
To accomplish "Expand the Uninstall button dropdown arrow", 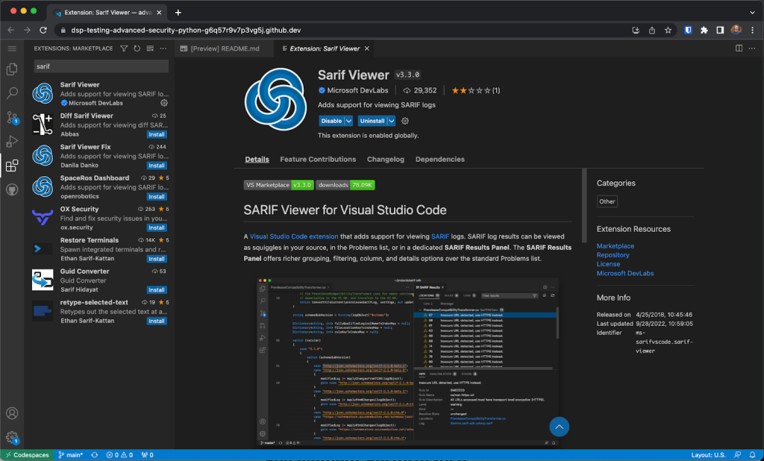I will (391, 121).
